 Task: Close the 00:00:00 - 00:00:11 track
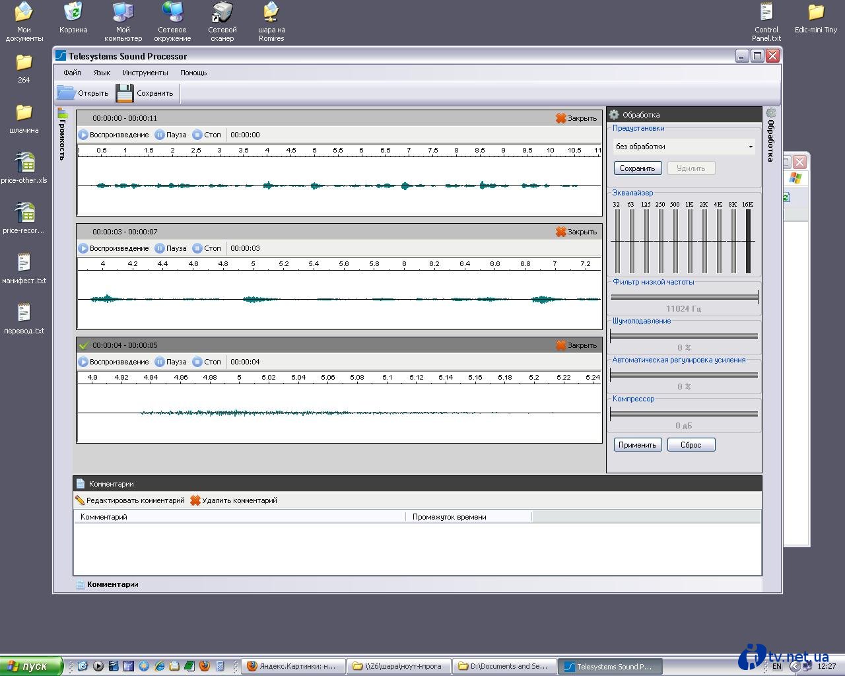click(x=576, y=118)
